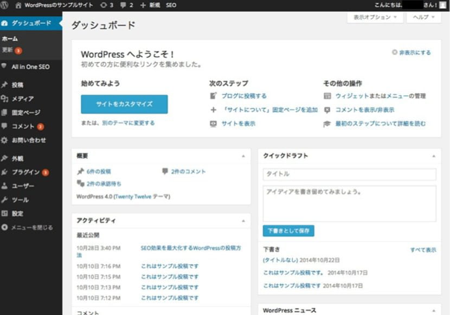Click メニューを閉じる to collapse sidebar

pos(32,227)
